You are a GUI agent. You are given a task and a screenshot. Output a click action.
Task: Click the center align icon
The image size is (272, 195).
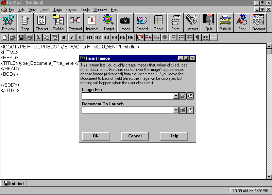pos(165,37)
